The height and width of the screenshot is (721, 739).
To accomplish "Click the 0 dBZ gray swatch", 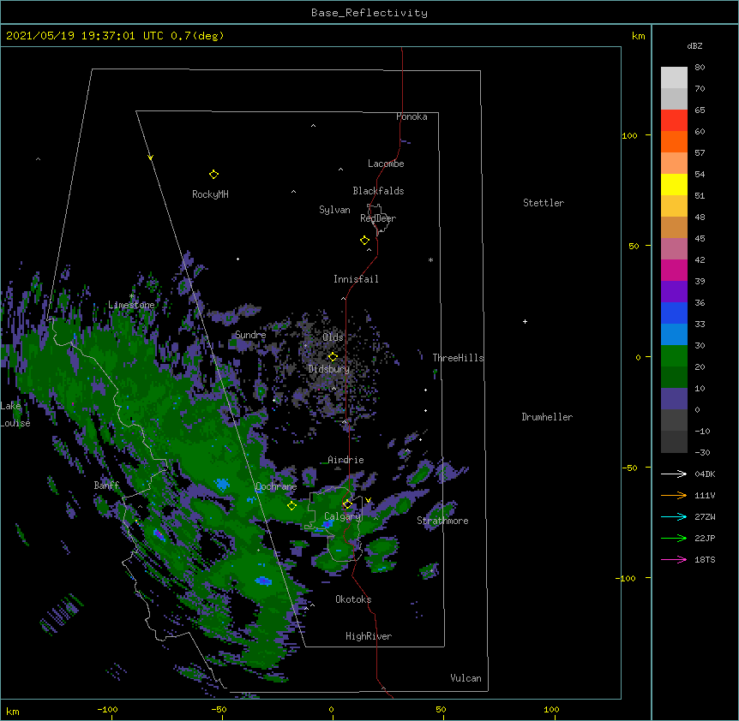I will (x=674, y=420).
